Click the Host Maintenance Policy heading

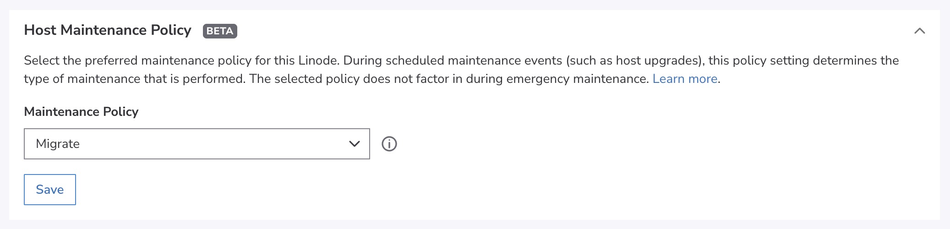click(x=108, y=30)
